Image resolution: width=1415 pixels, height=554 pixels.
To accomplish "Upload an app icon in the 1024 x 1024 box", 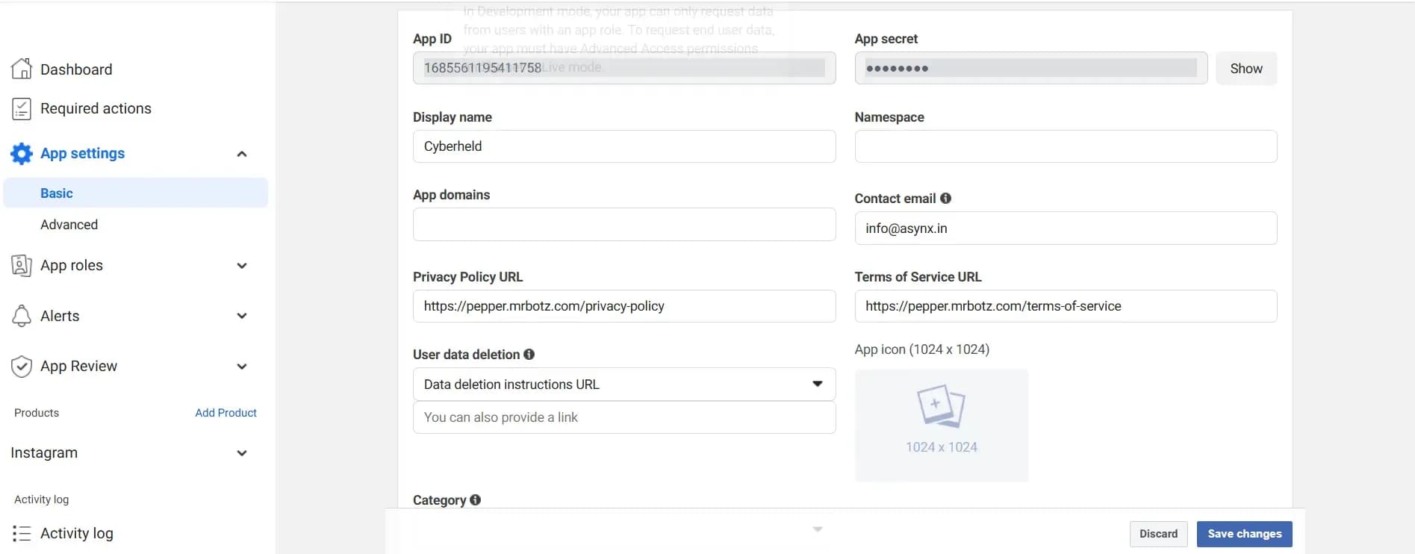I will pos(941,425).
